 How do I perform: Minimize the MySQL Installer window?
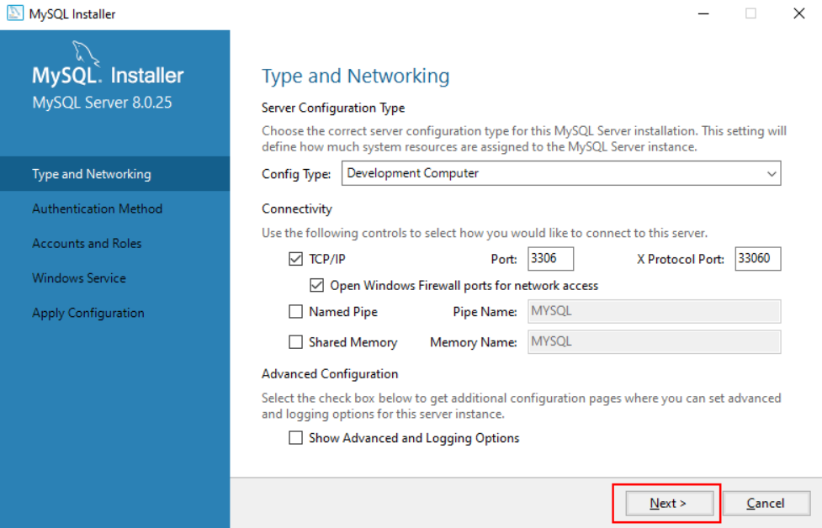tap(703, 13)
